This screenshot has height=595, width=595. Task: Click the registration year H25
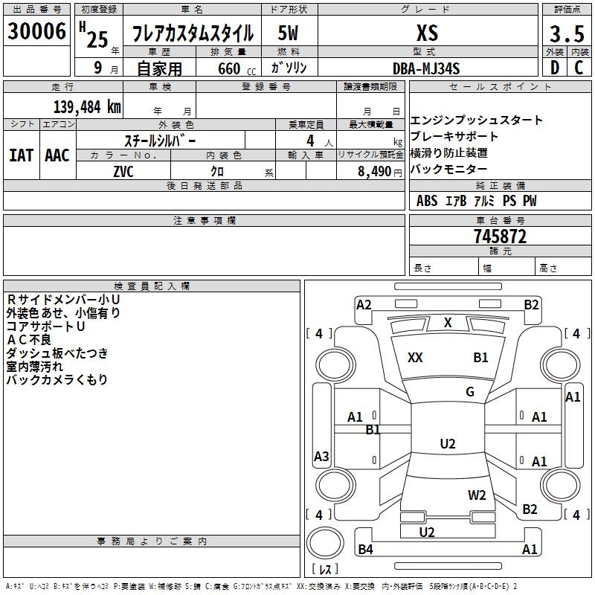pos(94,35)
